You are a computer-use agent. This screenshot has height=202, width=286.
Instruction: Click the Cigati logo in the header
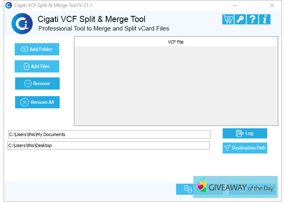click(x=22, y=24)
